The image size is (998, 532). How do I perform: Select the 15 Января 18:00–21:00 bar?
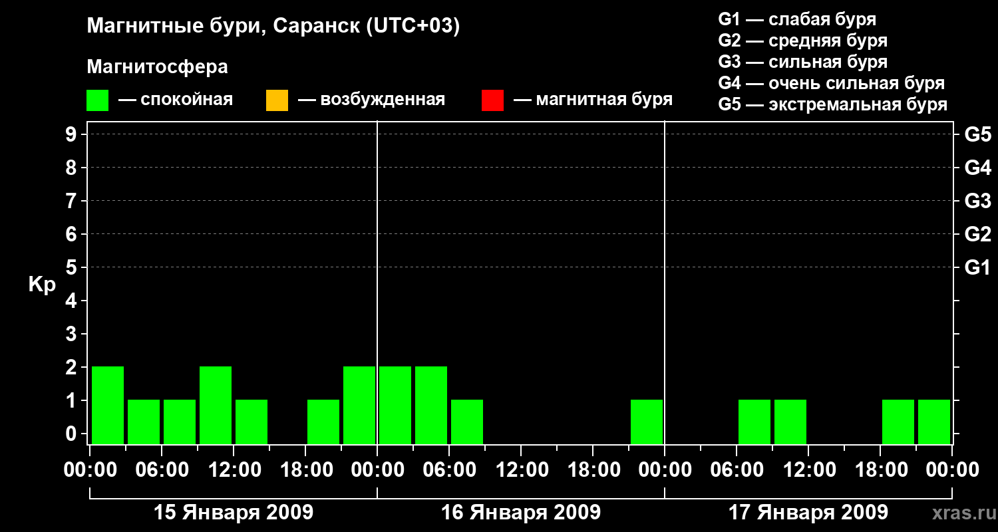coord(323,422)
